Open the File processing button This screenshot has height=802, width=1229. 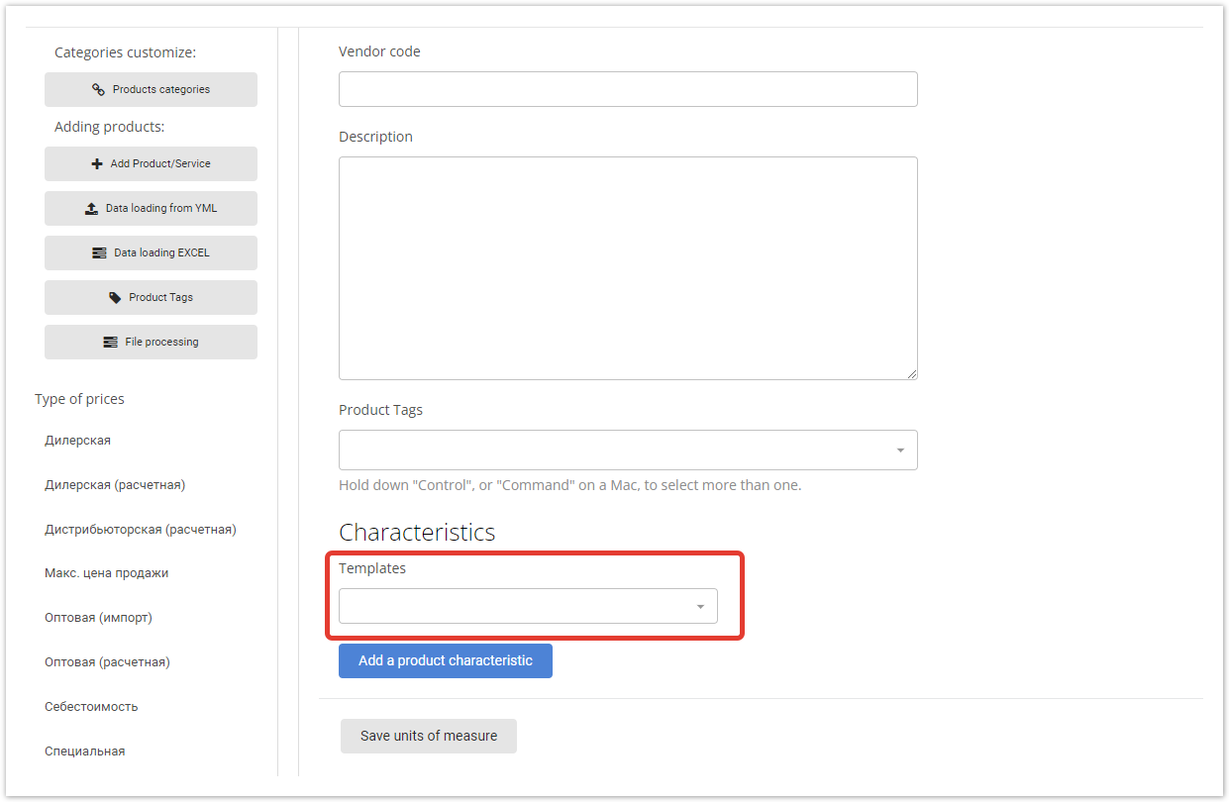coord(151,342)
